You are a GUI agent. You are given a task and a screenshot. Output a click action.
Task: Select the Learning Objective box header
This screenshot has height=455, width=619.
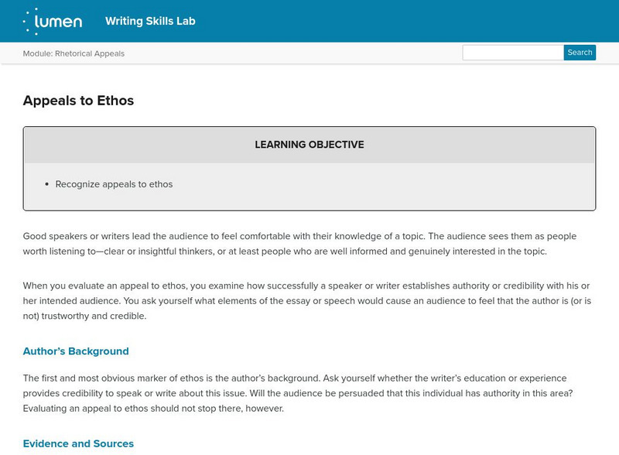[x=309, y=145]
